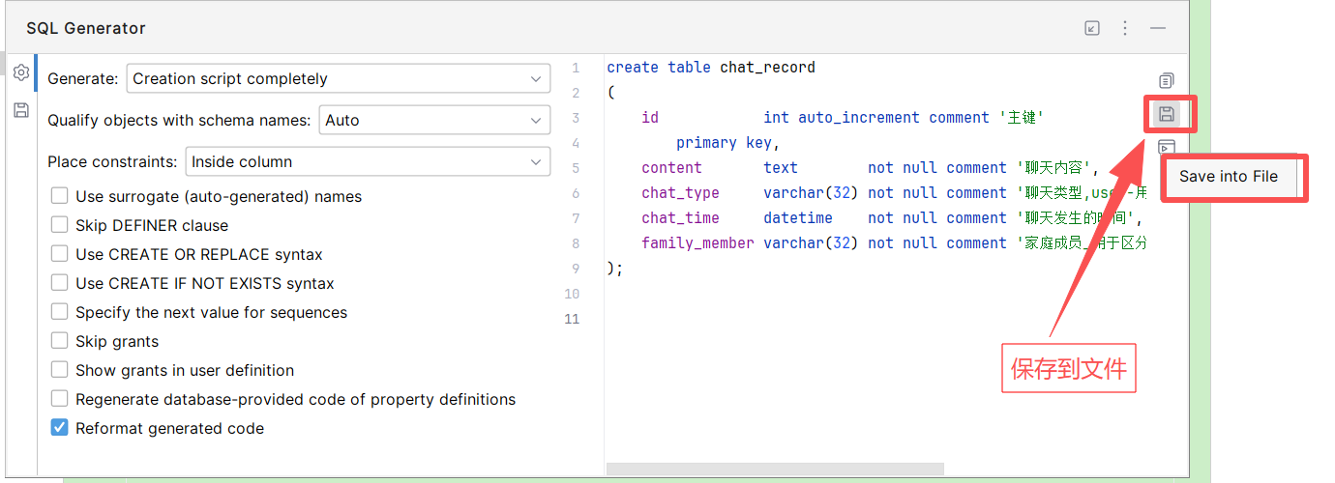This screenshot has width=1335, height=483.
Task: Click 'int auto_increment' in the code
Action: coord(842,118)
